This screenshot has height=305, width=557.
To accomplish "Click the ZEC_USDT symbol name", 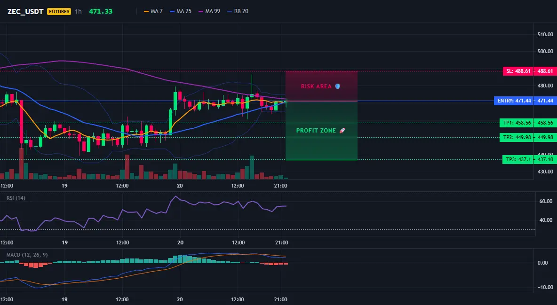I will [x=25, y=11].
